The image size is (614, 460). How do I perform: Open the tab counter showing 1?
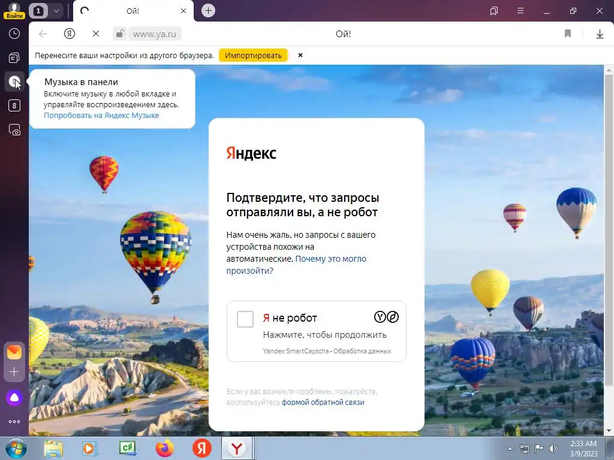(x=38, y=11)
